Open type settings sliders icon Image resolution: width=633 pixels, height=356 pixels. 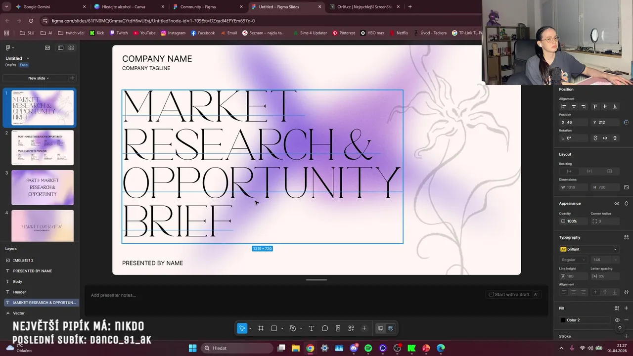tap(626, 292)
